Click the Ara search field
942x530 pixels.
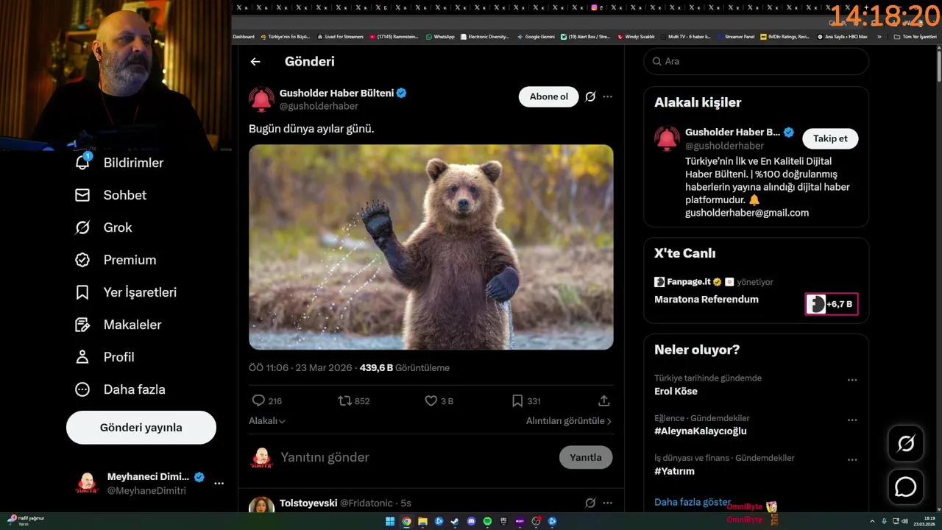tap(757, 61)
